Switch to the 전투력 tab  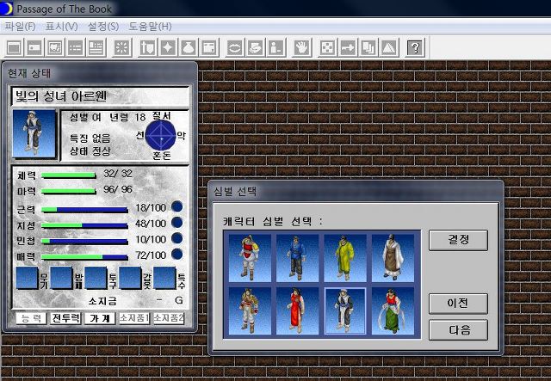pyautogui.click(x=65, y=318)
